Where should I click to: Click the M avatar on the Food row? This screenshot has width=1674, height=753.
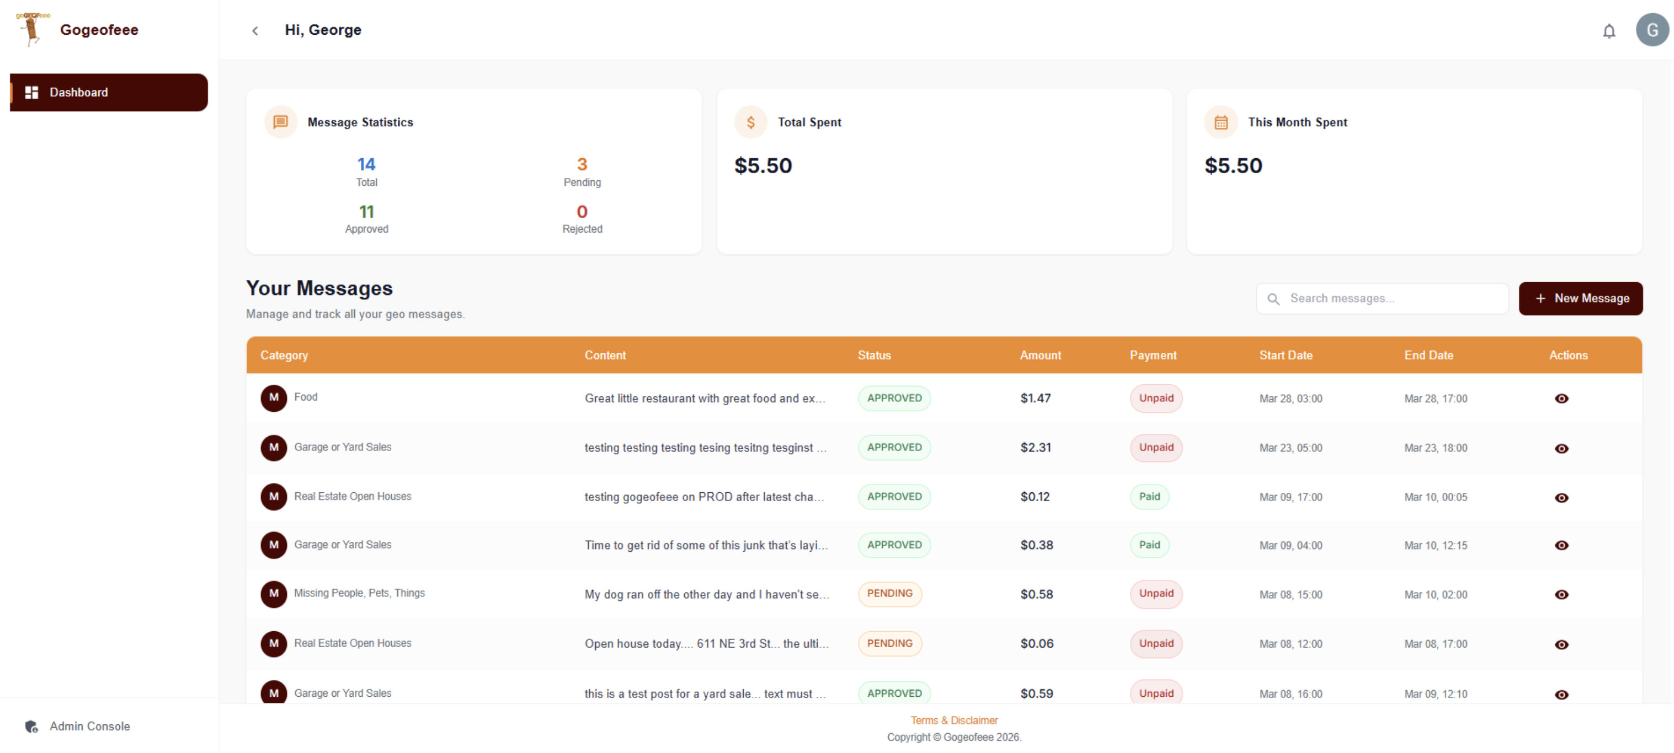click(x=274, y=397)
